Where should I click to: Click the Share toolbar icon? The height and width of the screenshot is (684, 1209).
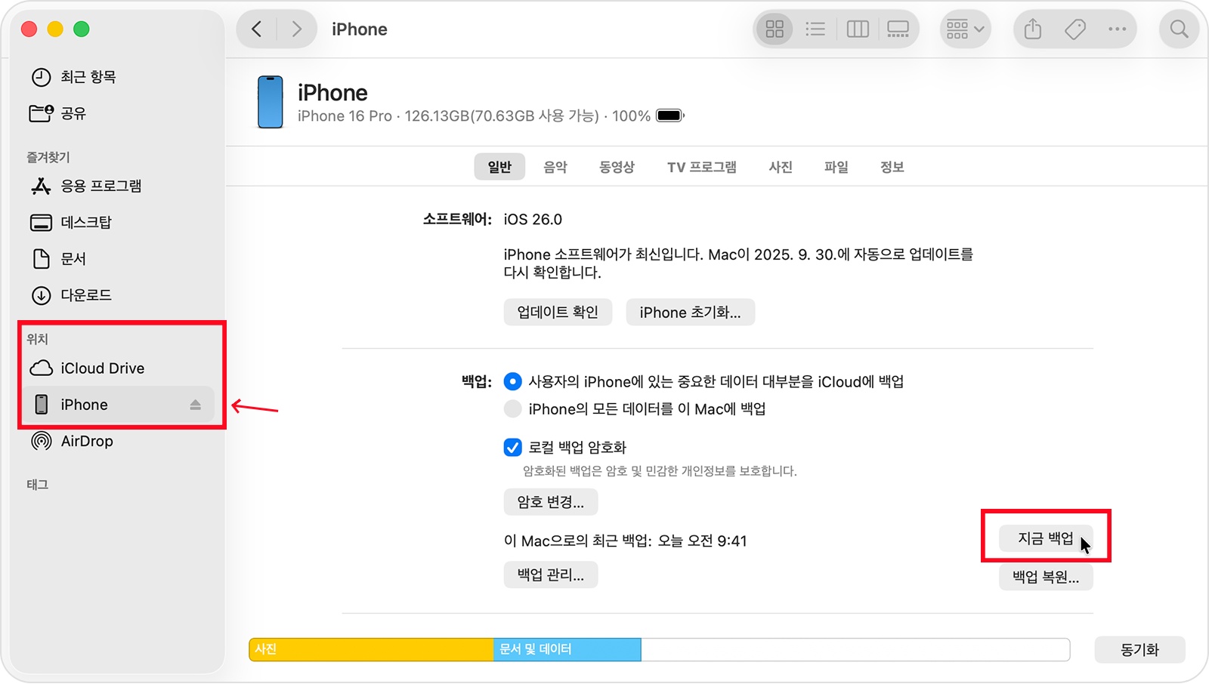click(x=1033, y=29)
